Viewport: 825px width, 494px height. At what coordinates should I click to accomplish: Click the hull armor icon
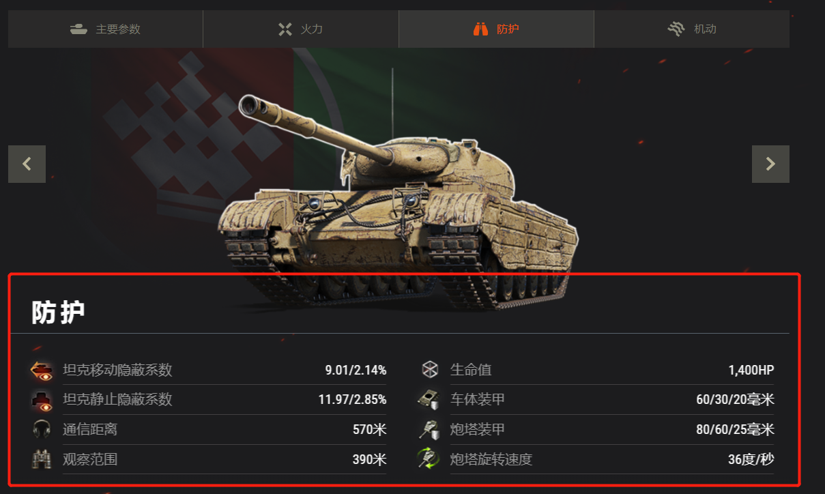click(429, 400)
